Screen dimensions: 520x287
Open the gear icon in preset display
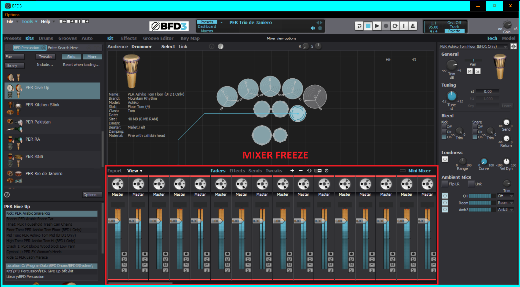click(x=320, y=28)
